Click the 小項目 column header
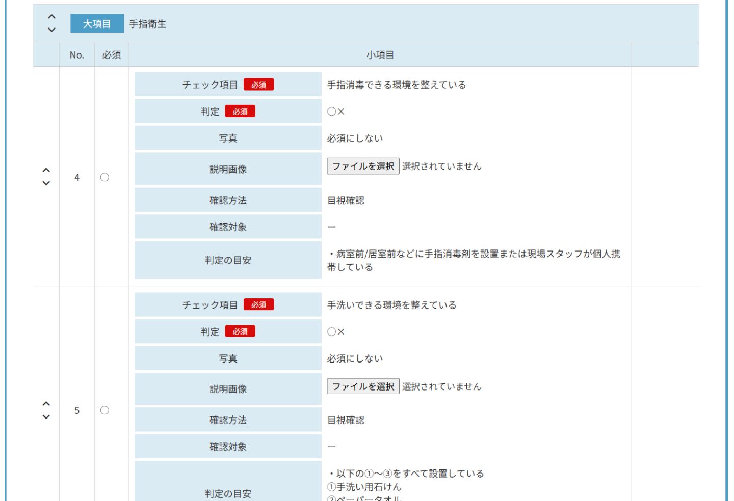This screenshot has height=501, width=734. pos(380,55)
